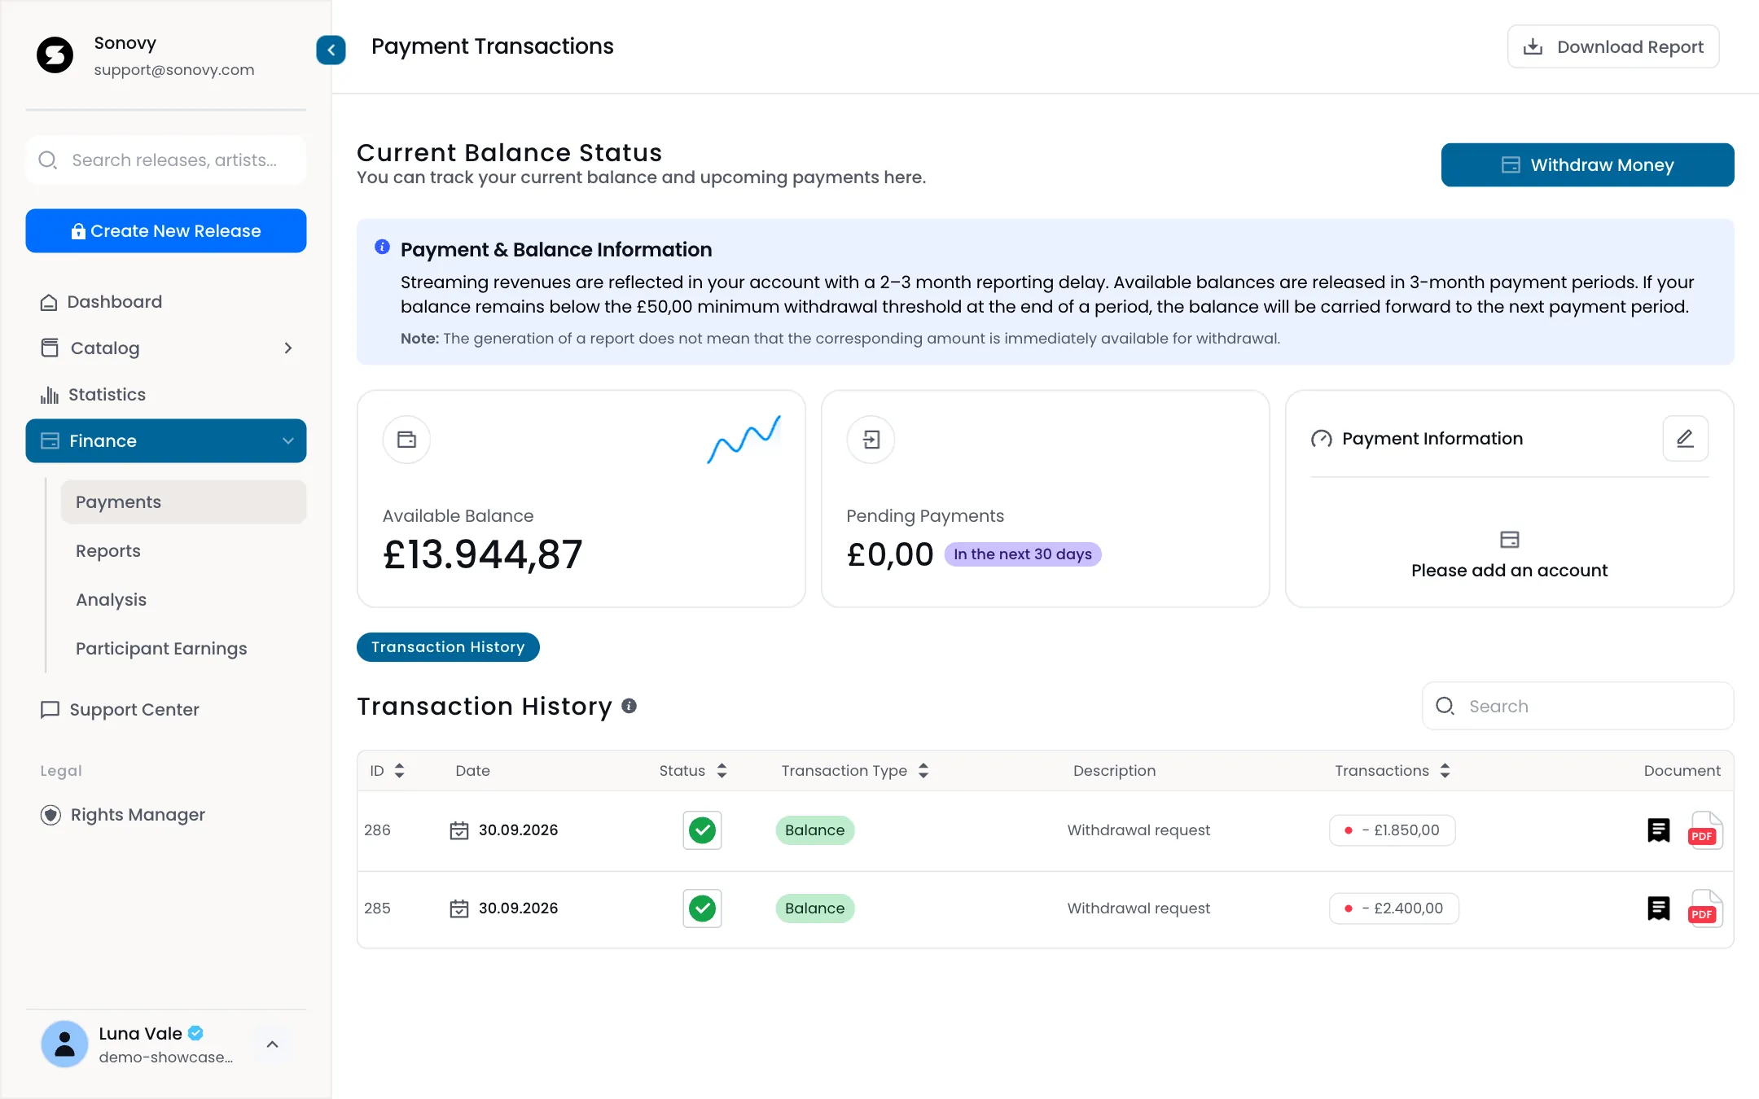The width and height of the screenshot is (1759, 1099).
Task: Click Download Report button
Action: 1613,46
